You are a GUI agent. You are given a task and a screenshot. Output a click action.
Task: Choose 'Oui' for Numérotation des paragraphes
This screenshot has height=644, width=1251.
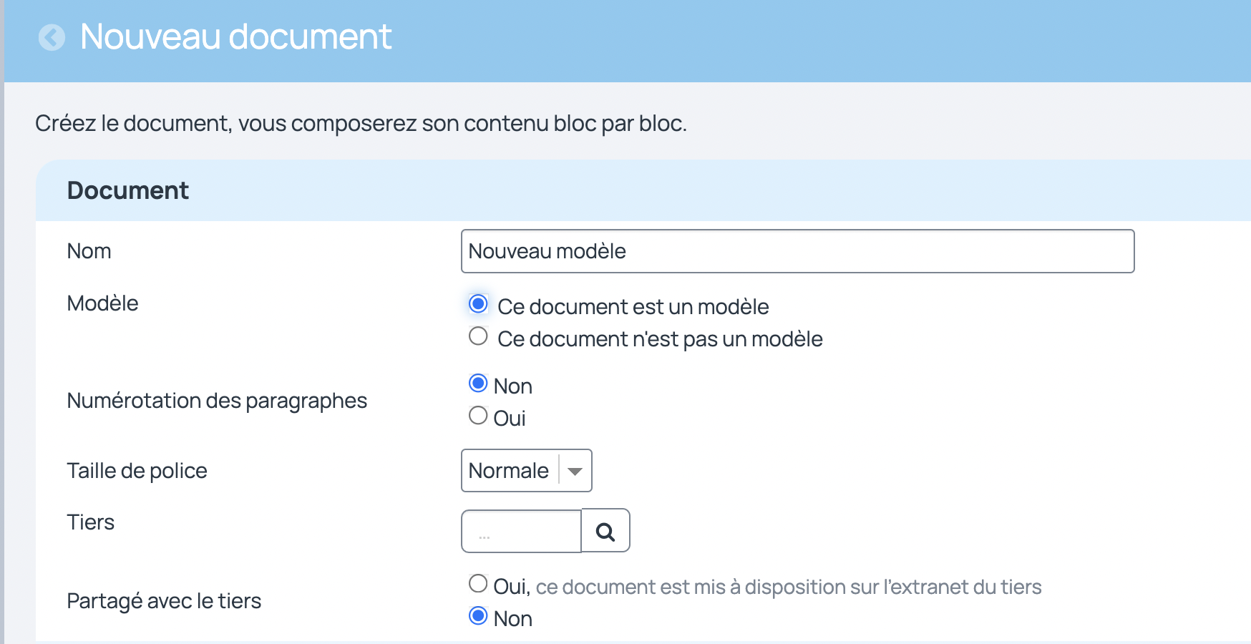(x=478, y=415)
